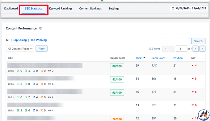Screen dimensions: 210x121
Task: Click external links icon in 88/100 row
Action: pyautogui.click(x=34, y=71)
